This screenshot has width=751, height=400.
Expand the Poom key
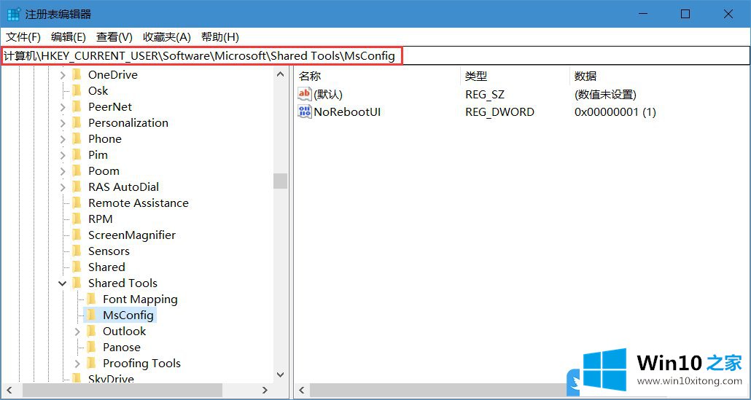(x=63, y=171)
